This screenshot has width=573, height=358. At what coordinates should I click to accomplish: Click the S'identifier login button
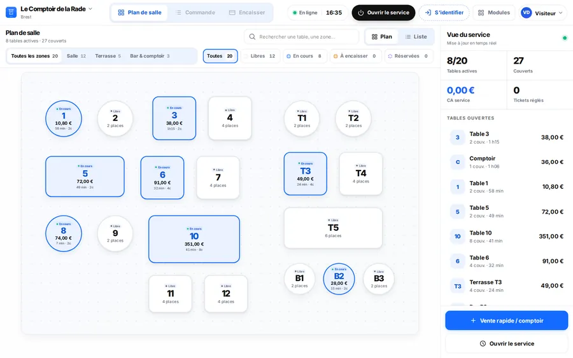click(x=444, y=13)
